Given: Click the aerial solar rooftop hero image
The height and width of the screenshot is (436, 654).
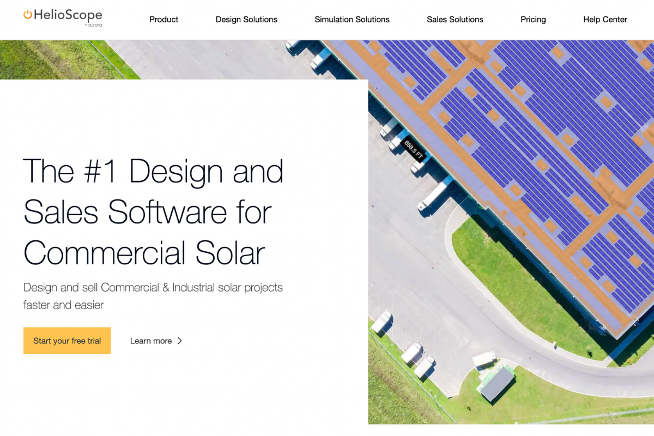Looking at the screenshot, I should click(x=511, y=232).
